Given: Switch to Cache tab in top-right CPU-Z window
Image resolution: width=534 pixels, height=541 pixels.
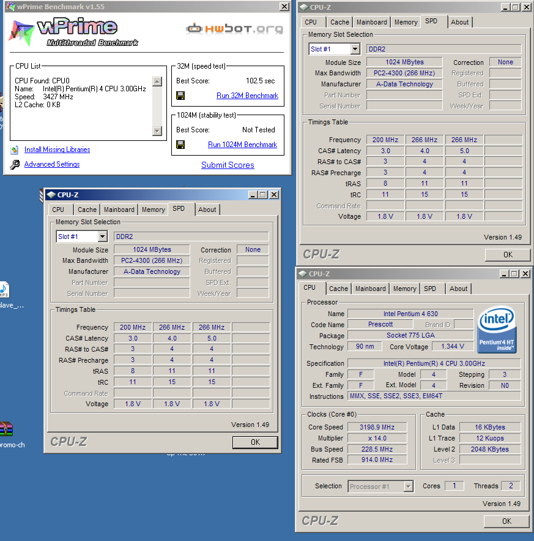Looking at the screenshot, I should point(339,22).
